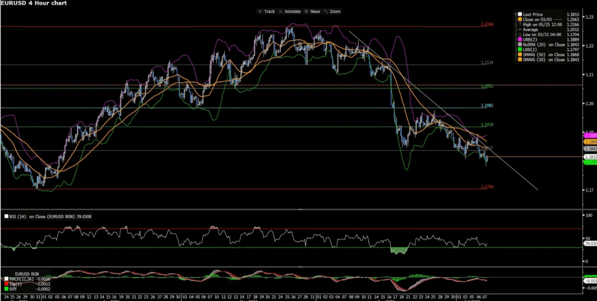Click the 1.17 price axis label
This screenshot has width=597, height=301.
point(590,190)
